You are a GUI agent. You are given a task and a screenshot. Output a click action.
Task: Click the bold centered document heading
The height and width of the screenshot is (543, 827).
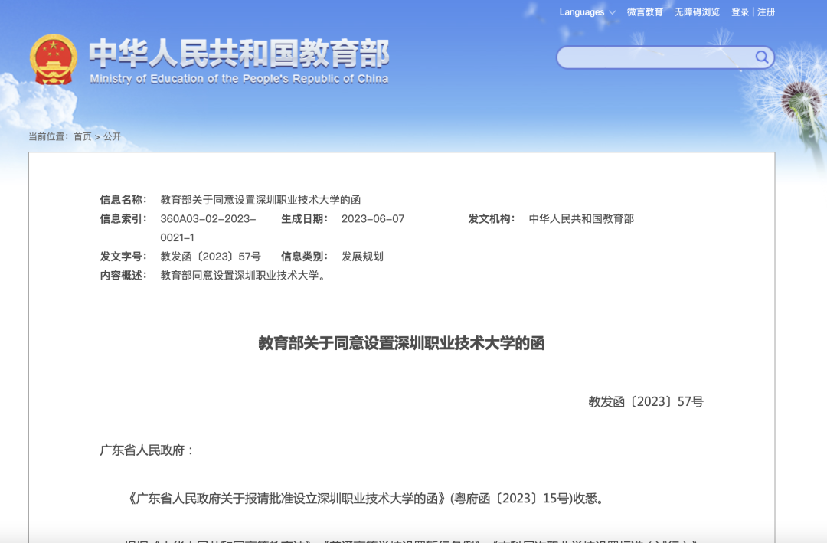point(401,343)
